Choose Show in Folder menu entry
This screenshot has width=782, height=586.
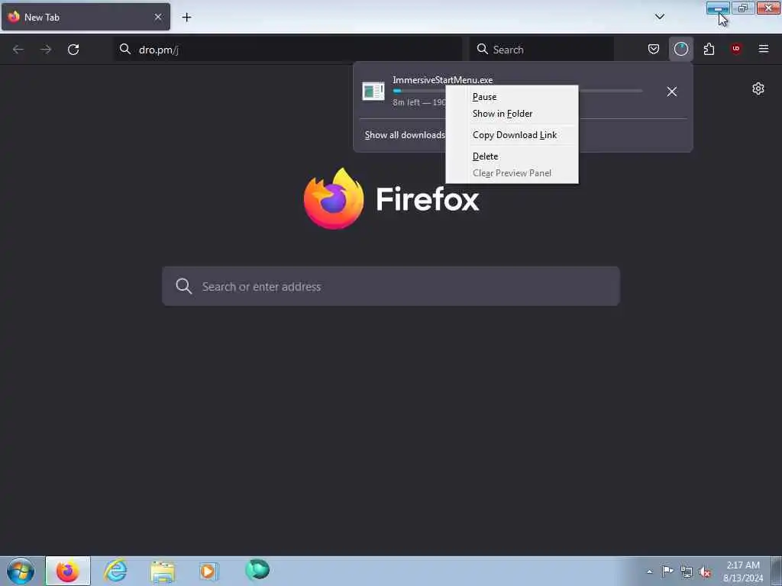coord(512,114)
